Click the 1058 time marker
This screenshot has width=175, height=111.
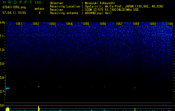point(136,24)
